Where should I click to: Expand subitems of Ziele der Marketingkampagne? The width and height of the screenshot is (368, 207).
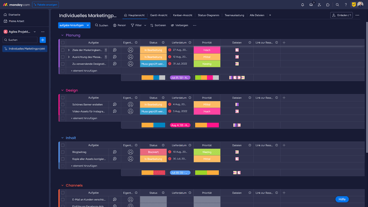(68, 50)
